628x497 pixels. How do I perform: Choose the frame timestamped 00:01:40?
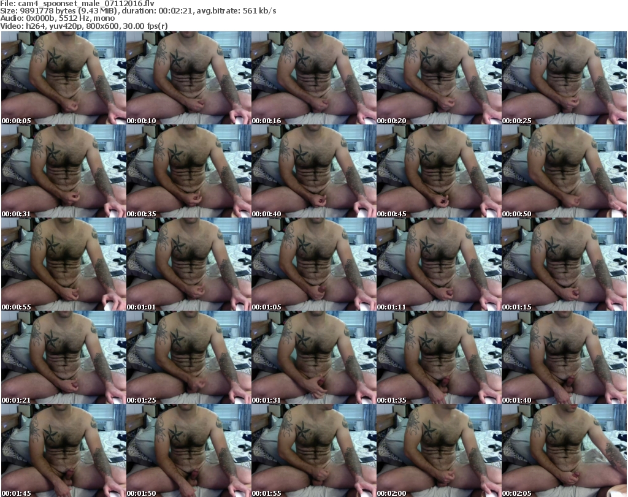[564, 358]
